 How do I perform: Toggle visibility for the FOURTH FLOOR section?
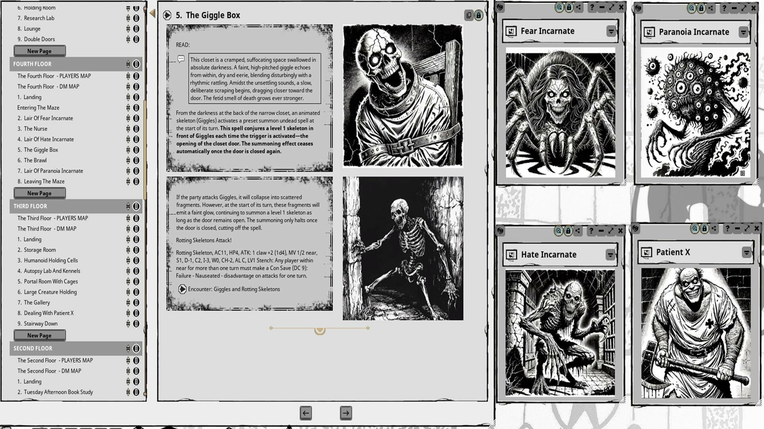136,64
